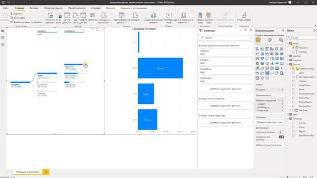Check the Country field checkbox
The height and width of the screenshot is (178, 317).
click(x=293, y=123)
